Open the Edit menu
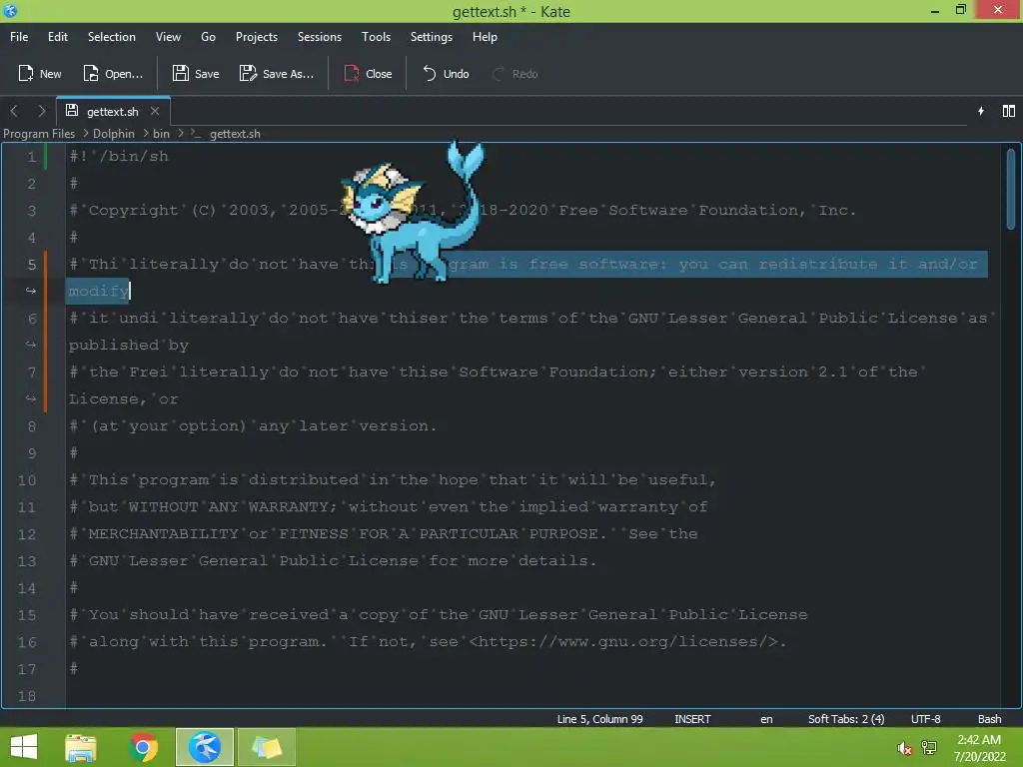 tap(57, 37)
